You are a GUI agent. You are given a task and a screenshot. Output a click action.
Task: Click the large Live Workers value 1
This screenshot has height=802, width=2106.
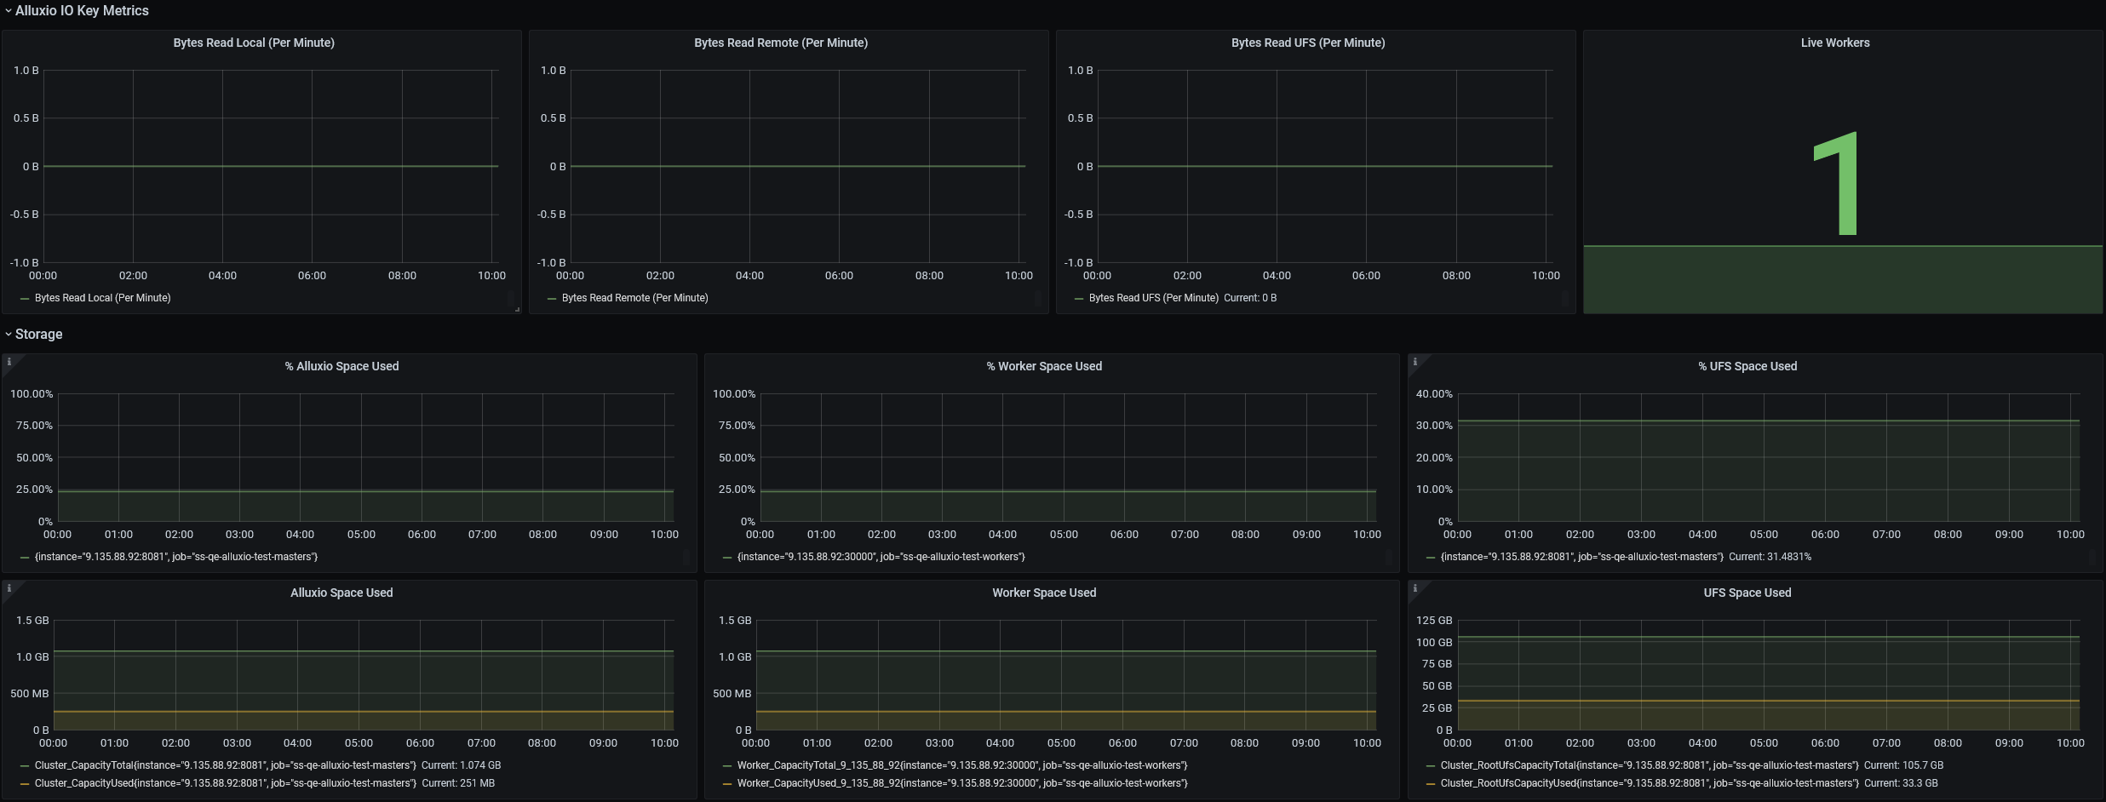coord(1837,184)
